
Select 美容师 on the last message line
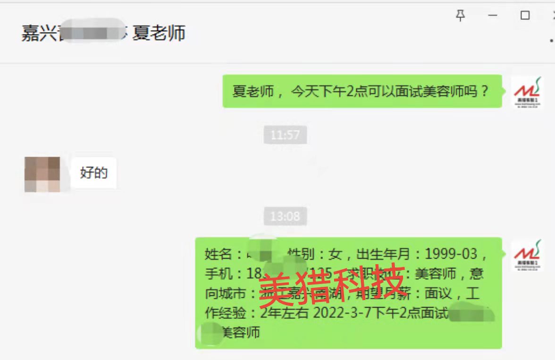[x=242, y=332]
